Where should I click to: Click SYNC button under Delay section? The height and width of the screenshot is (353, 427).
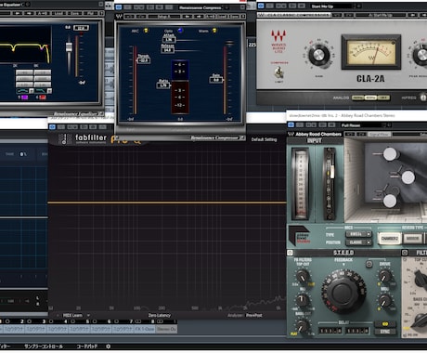(x=385, y=332)
